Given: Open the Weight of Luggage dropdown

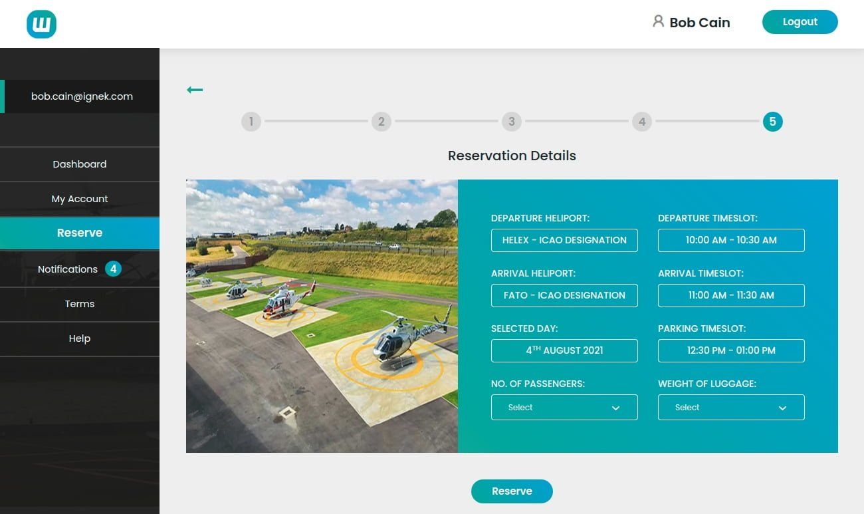Looking at the screenshot, I should 731,407.
